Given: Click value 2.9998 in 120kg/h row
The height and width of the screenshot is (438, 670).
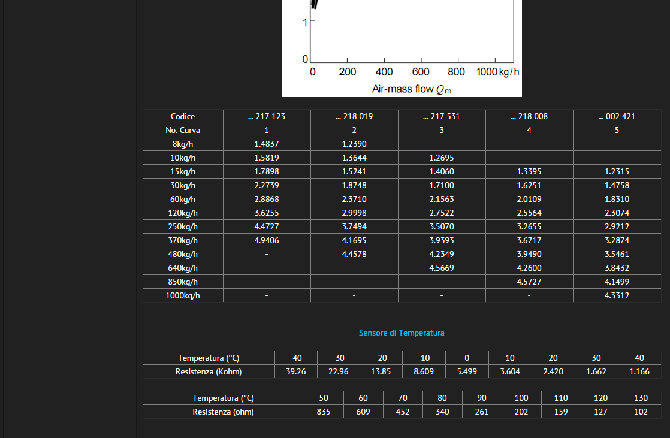Looking at the screenshot, I should (x=354, y=213).
